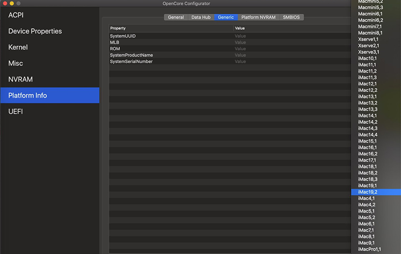
Task: Pick Xserve2,1 in the model menu
Action: (376, 46)
